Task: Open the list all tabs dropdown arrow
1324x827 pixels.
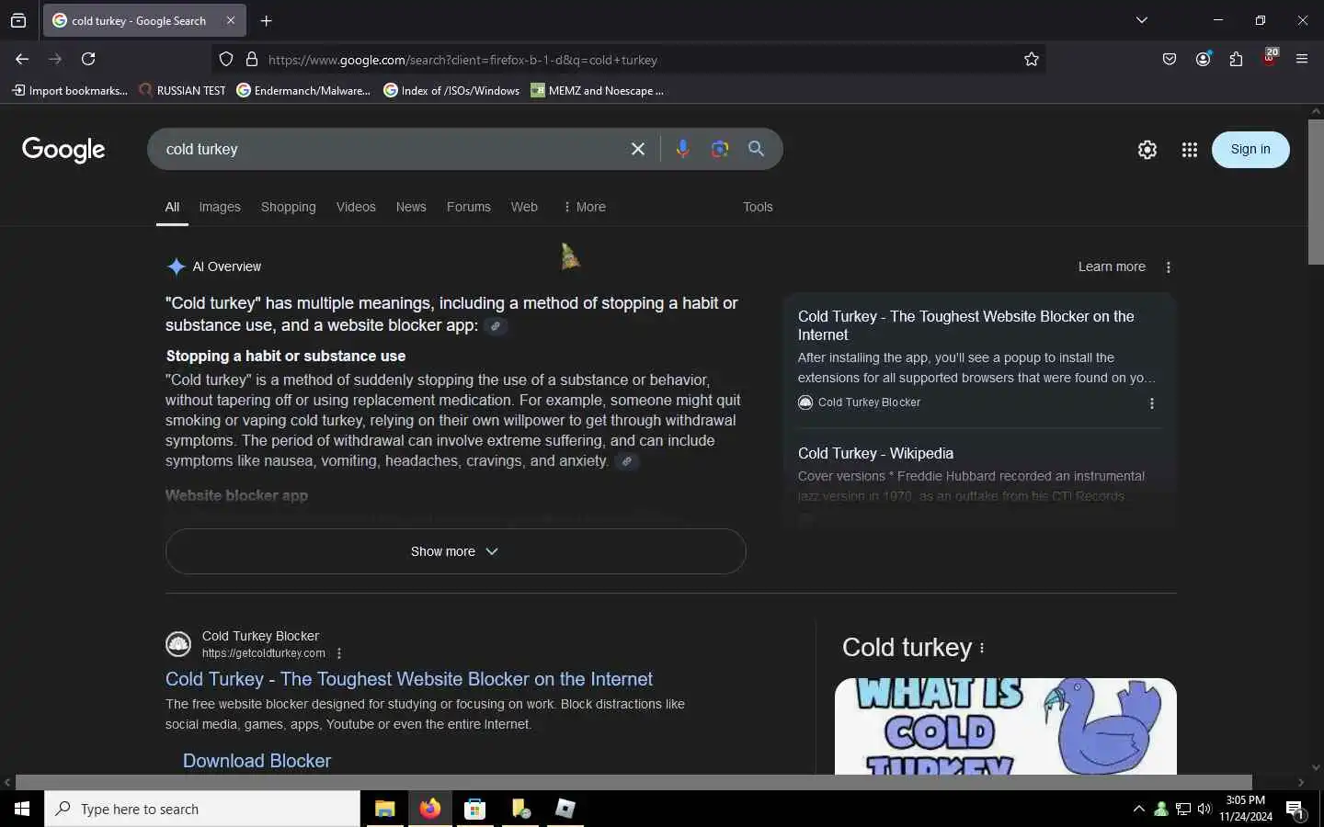Action: click(x=1142, y=20)
